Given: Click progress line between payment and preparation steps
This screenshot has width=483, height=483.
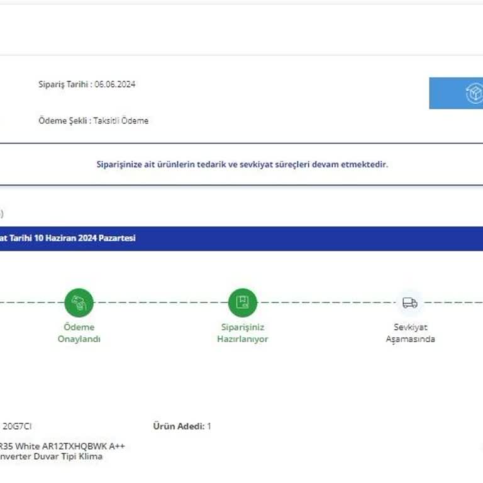Looking at the screenshot, I should pos(160,303).
